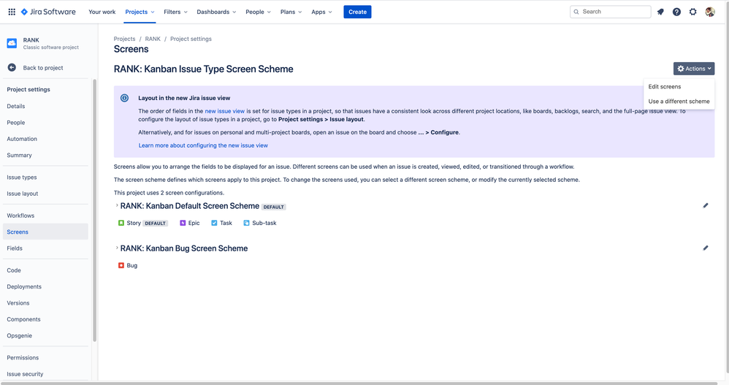Open the Projects dropdown menu

(140, 12)
